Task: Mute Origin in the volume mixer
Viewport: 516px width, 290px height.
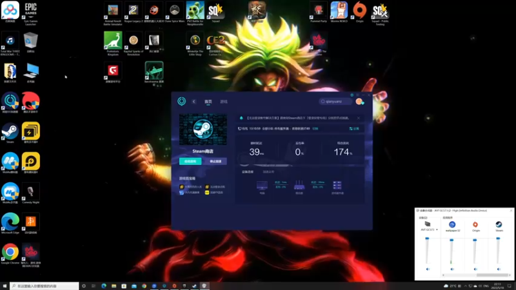Action: click(475, 269)
